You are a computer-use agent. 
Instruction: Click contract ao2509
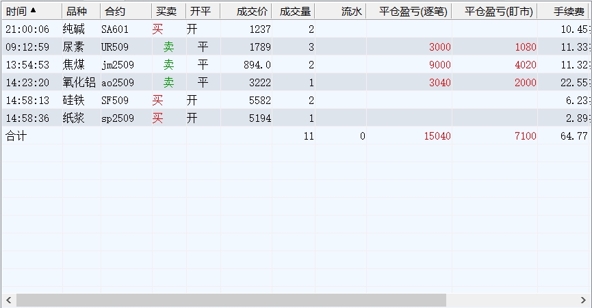click(x=118, y=82)
